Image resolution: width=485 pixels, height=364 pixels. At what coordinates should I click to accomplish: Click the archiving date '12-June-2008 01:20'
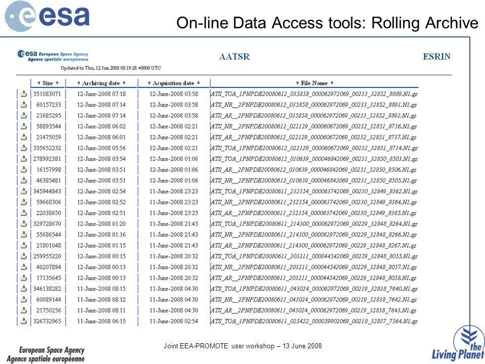pyautogui.click(x=102, y=224)
